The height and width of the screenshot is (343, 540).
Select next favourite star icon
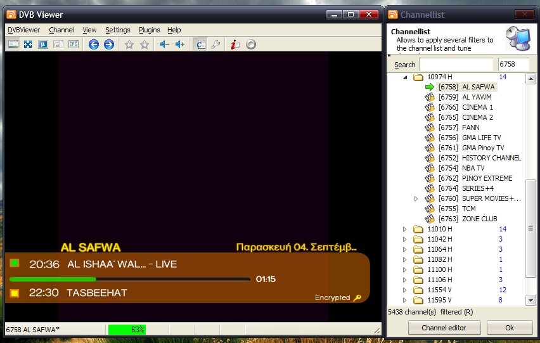[145, 44]
